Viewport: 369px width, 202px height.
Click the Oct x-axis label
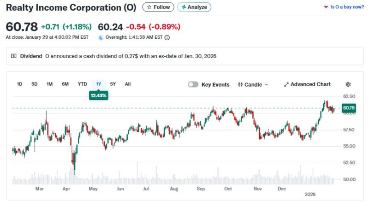(228, 189)
